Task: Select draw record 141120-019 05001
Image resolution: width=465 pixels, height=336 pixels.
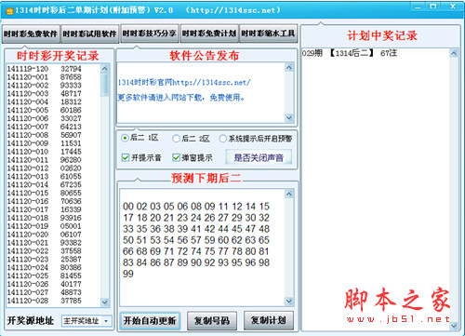Action: (45, 226)
